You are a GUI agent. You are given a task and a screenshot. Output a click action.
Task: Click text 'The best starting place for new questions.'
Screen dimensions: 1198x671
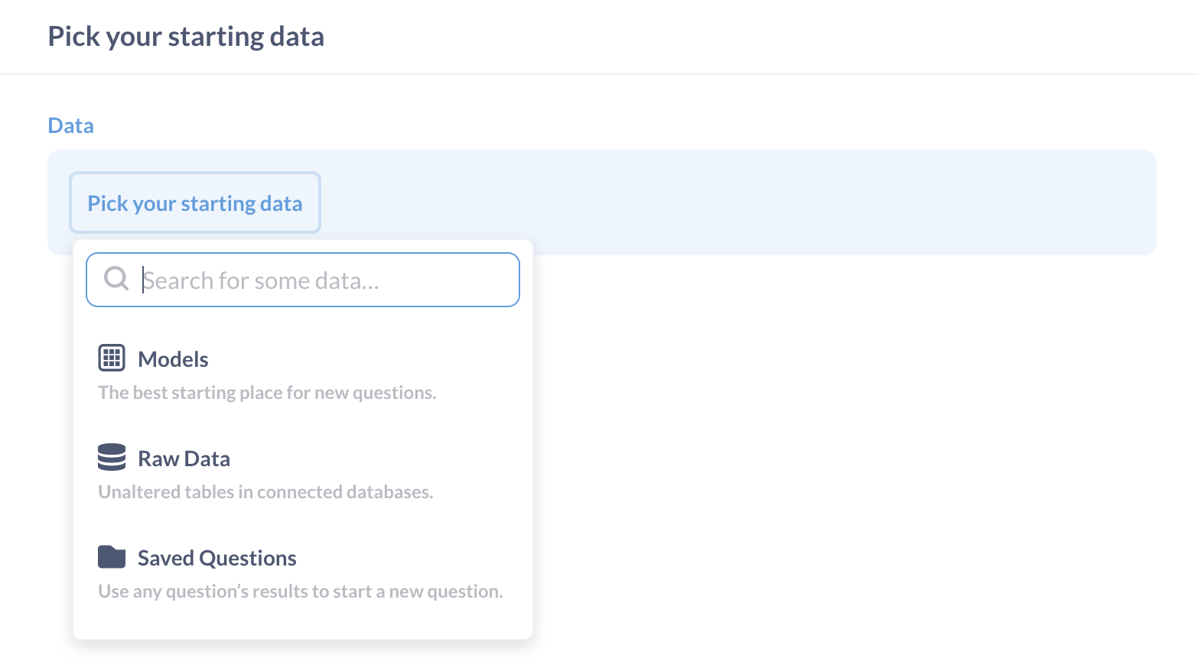click(267, 393)
